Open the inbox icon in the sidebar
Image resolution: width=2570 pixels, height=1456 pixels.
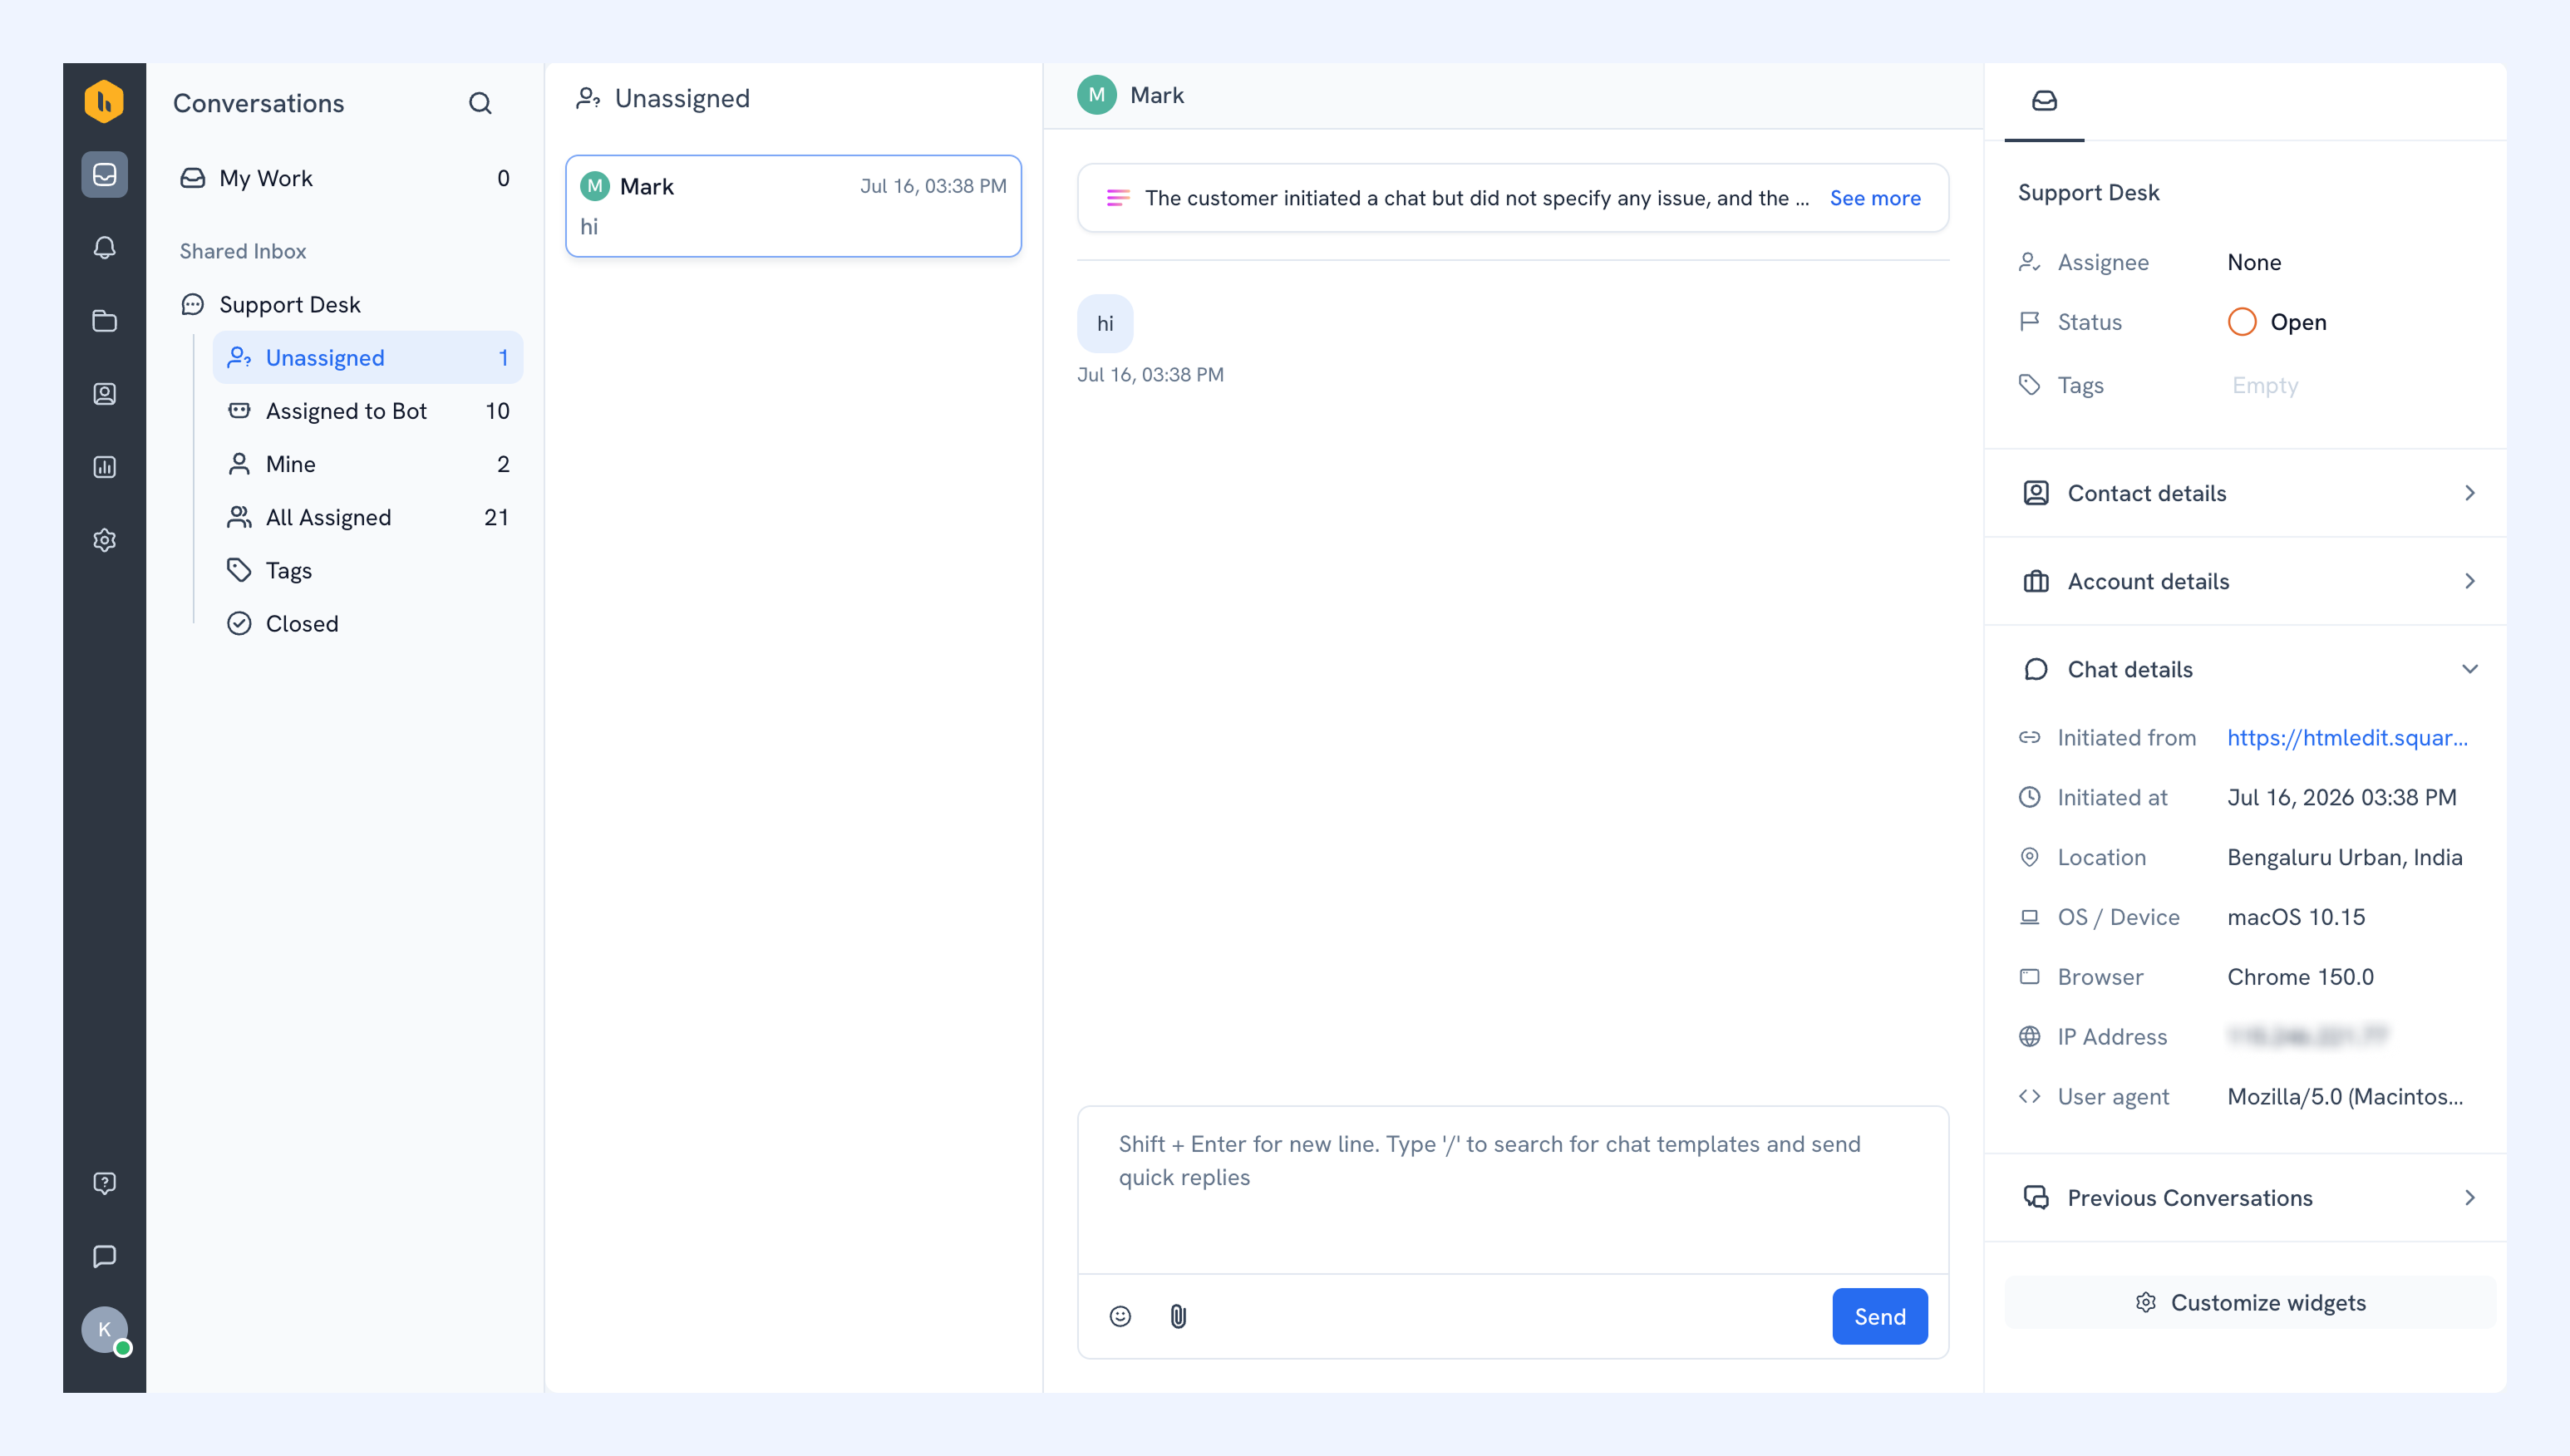pyautogui.click(x=104, y=175)
